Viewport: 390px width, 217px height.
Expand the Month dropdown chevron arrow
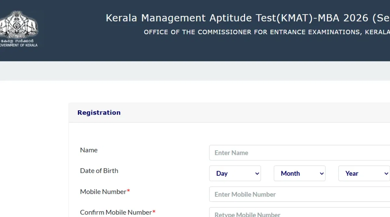click(x=321, y=173)
